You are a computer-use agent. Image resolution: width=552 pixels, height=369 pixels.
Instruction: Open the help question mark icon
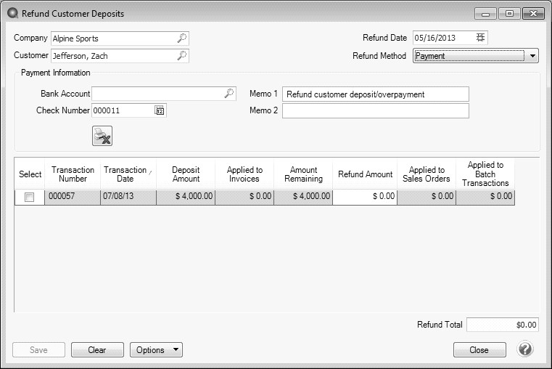[525, 349]
